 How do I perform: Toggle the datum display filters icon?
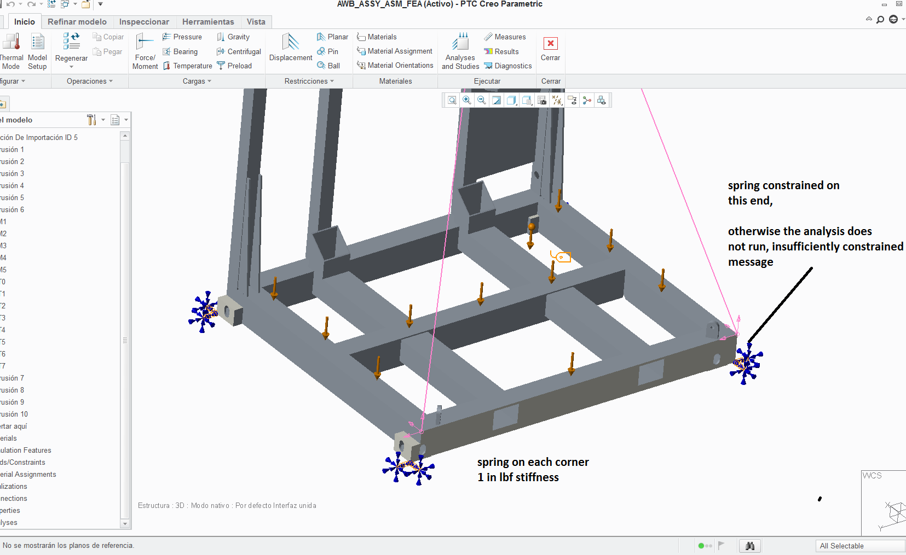(x=557, y=100)
